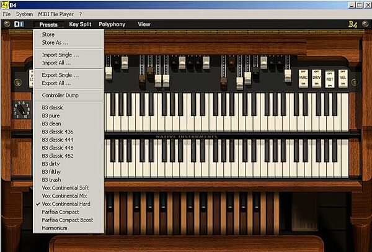Image resolution: width=372 pixels, height=252 pixels.
Task: Load the B3 classic preset
Action: pyautogui.click(x=69, y=107)
